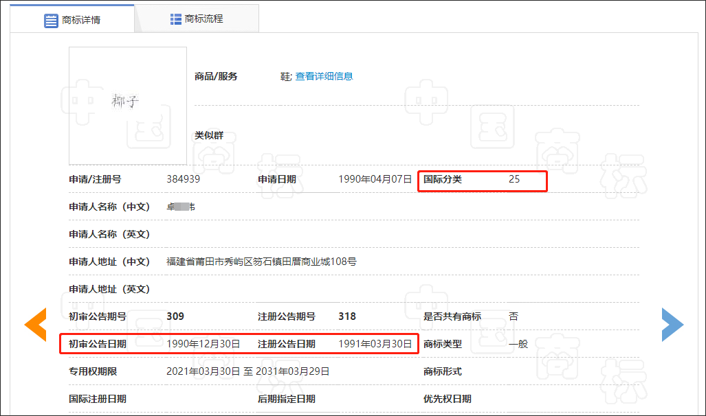
Task: Click the 专用权期限 label
Action: (93, 371)
